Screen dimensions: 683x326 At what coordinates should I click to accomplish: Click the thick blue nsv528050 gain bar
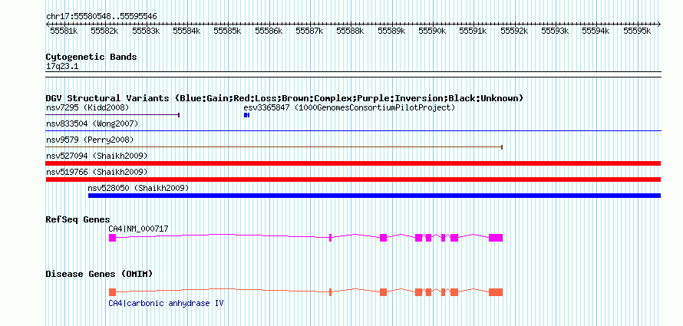point(374,196)
